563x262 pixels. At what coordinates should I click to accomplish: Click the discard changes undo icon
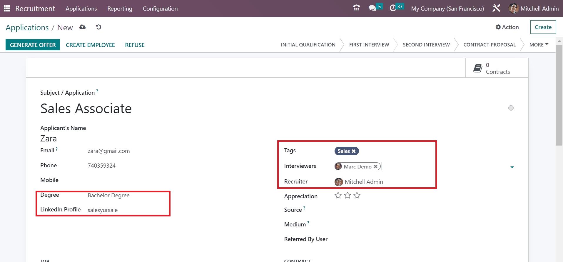pyautogui.click(x=98, y=27)
